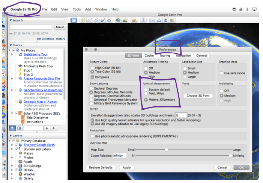The image size is (263, 183).
Task: Toggle Use high quality terrain checkbox
Action: tap(92, 120)
